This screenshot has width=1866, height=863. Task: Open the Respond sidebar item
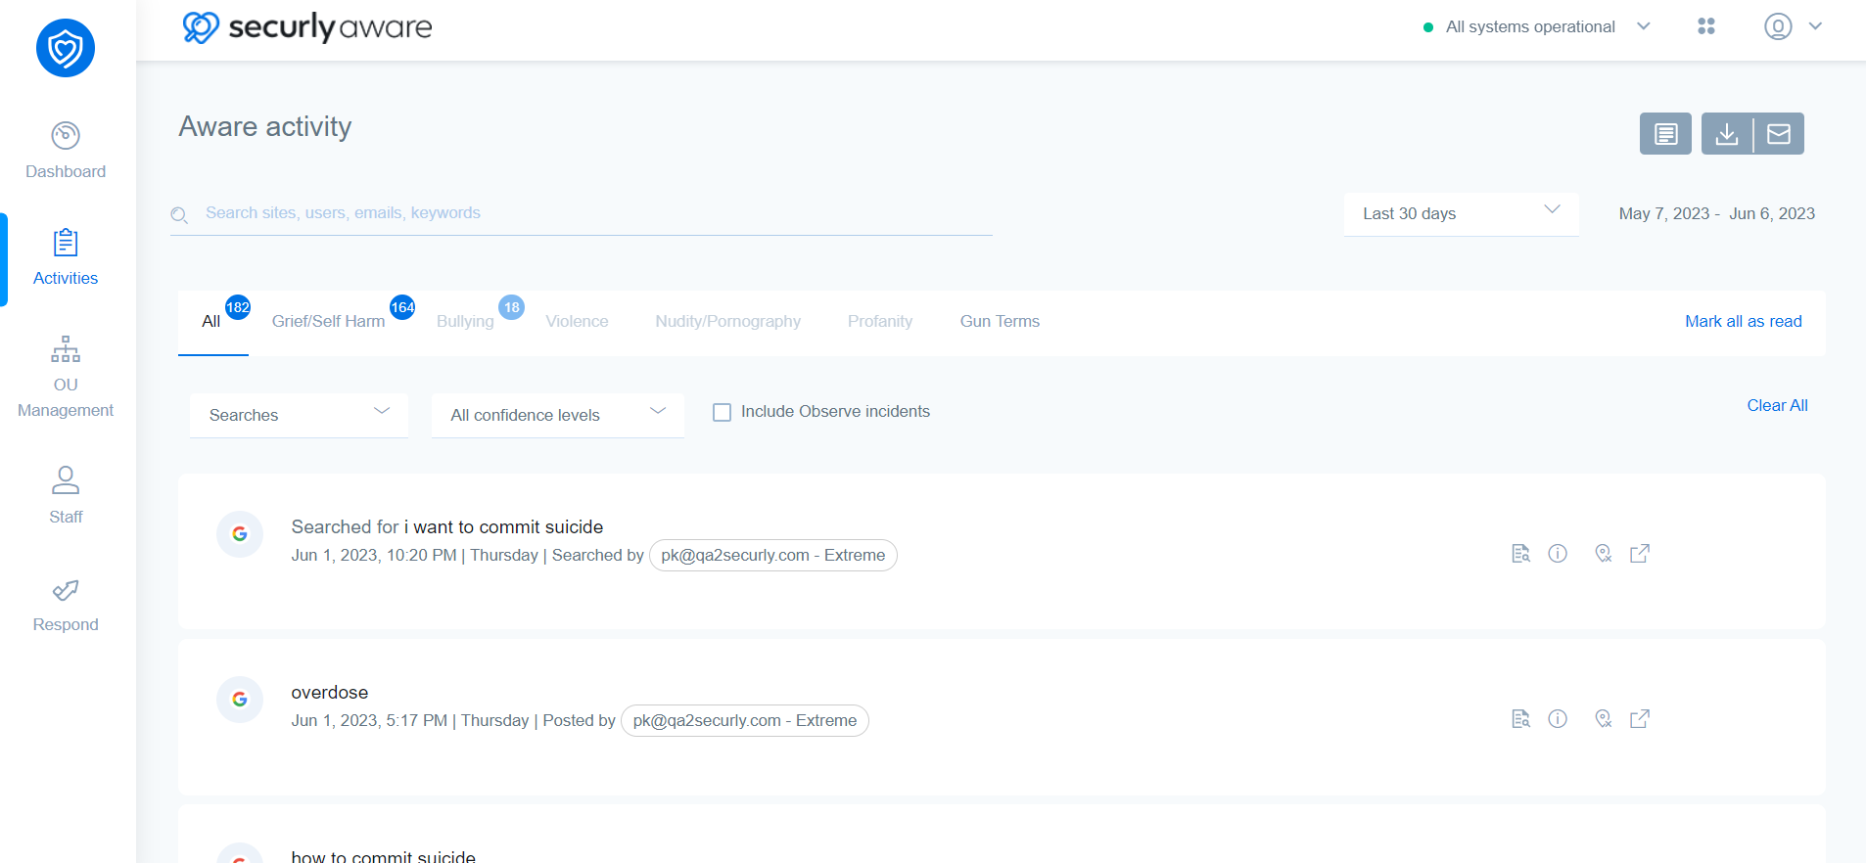click(x=66, y=606)
